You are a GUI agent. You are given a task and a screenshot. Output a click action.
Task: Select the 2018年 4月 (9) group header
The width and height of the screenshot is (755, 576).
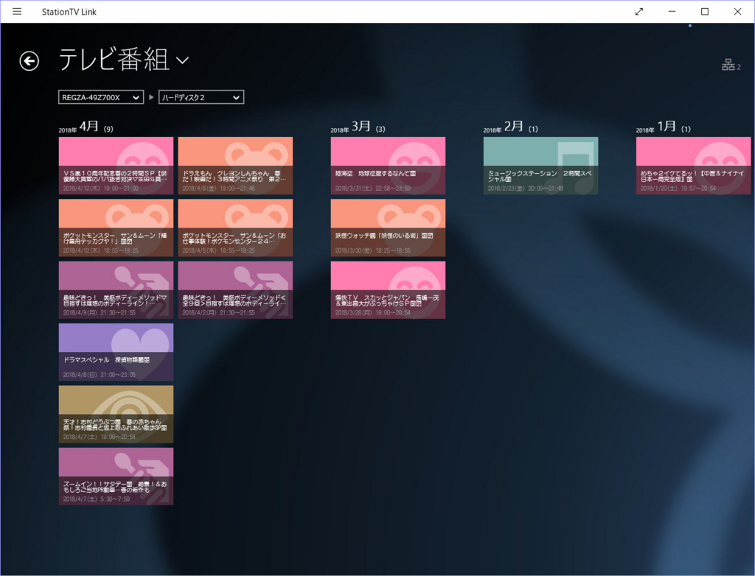point(86,127)
